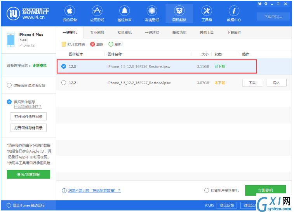Open 什么是固件缓存? help link

[x=28, y=107]
